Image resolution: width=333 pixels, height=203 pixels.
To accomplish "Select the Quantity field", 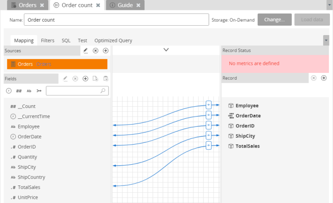I will coord(24,157).
